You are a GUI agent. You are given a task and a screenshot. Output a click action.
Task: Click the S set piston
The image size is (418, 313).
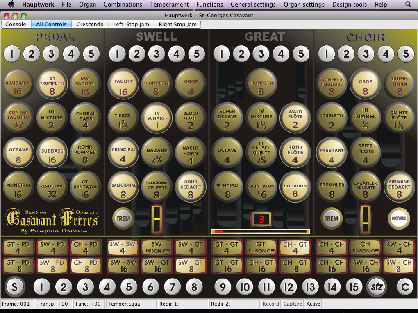coord(15,287)
